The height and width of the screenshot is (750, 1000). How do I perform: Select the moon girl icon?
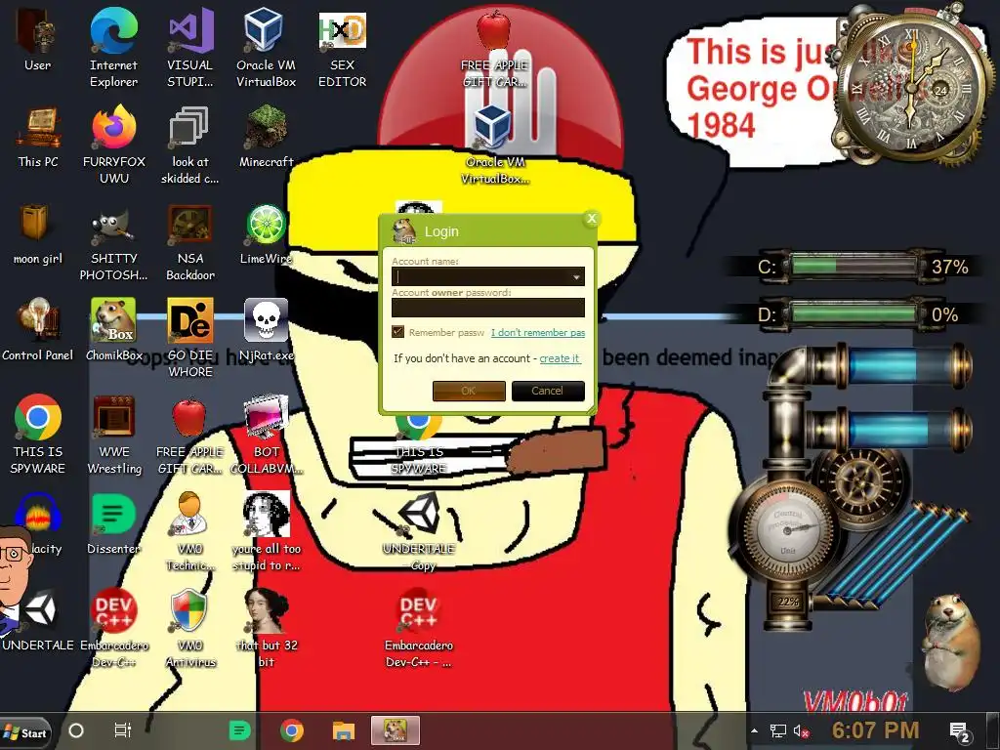(x=38, y=233)
